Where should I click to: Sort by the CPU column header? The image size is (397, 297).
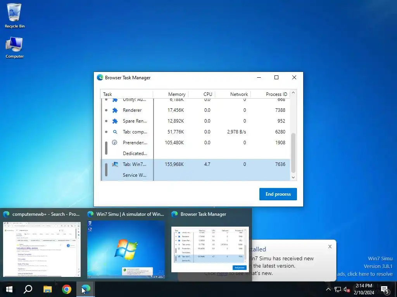point(202,94)
